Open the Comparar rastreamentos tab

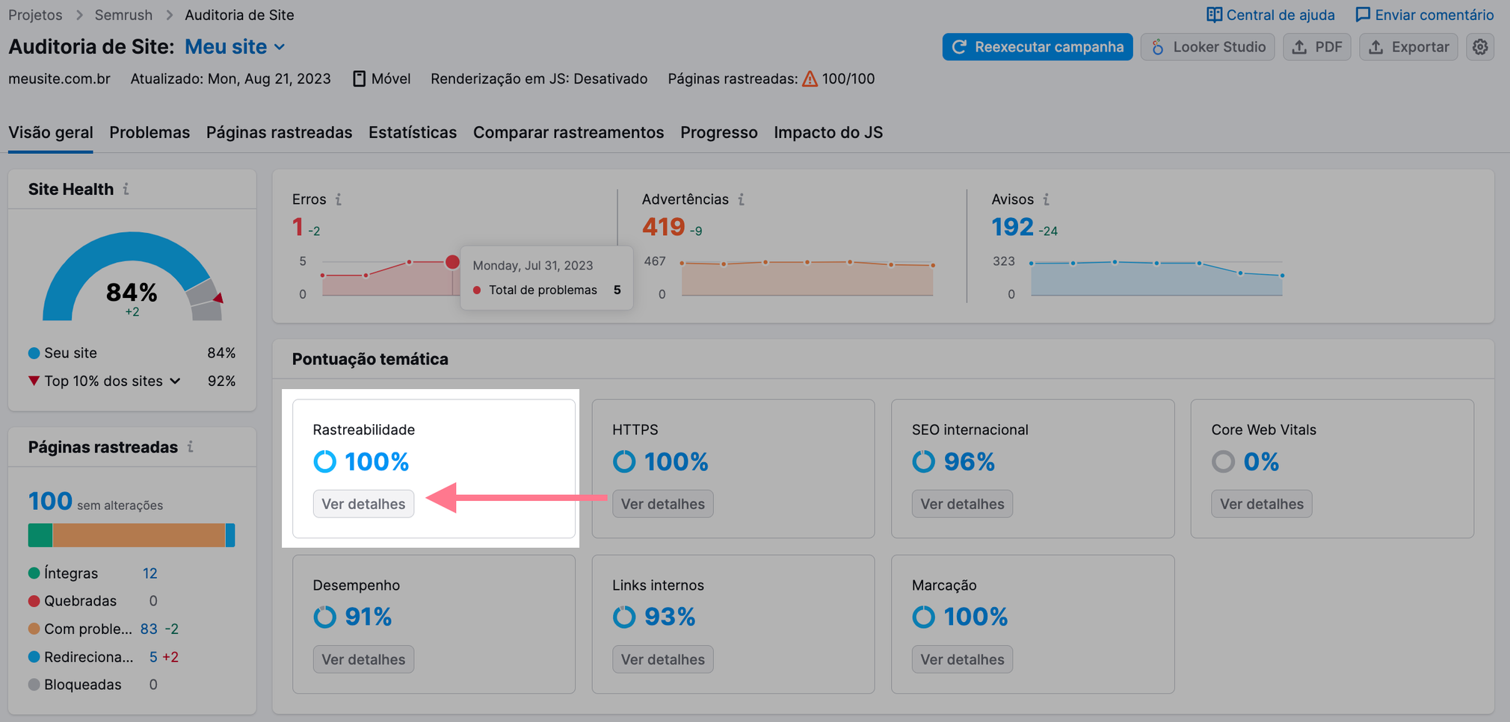(x=568, y=133)
